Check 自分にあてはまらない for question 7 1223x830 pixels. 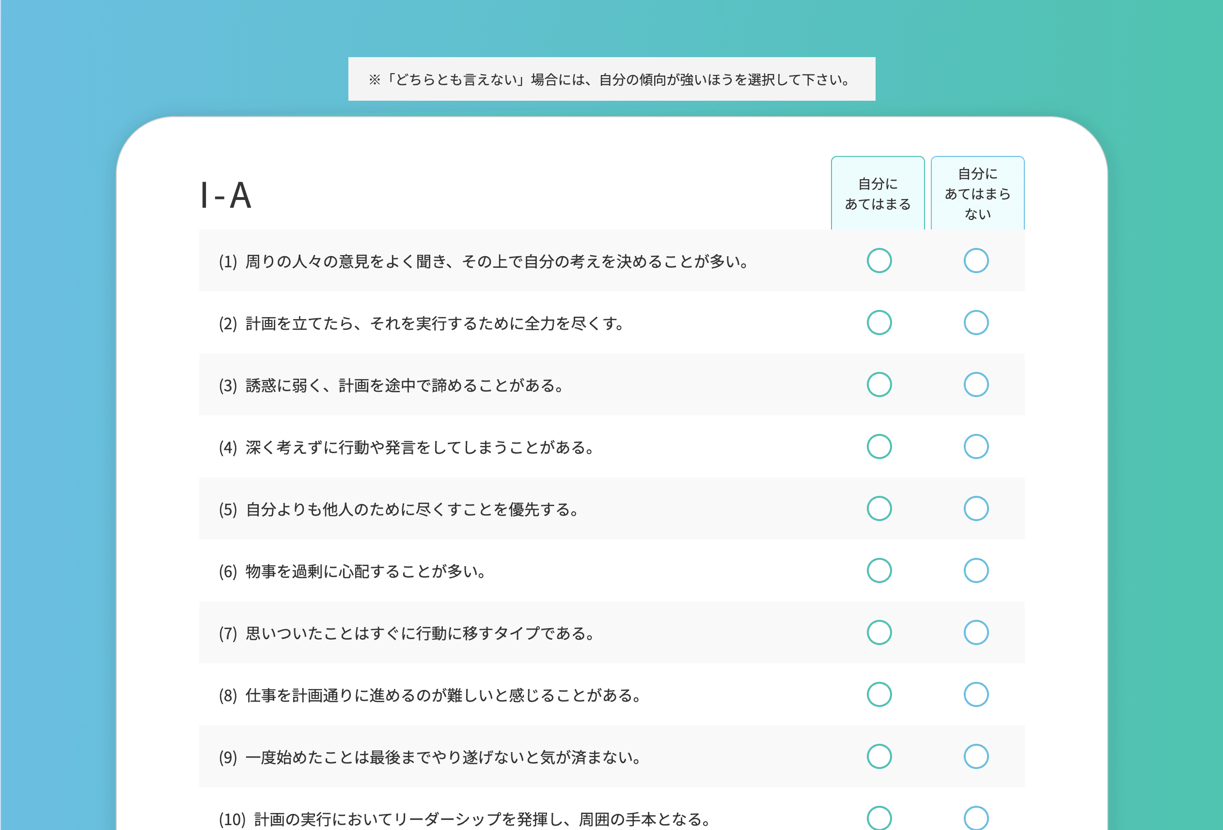976,632
